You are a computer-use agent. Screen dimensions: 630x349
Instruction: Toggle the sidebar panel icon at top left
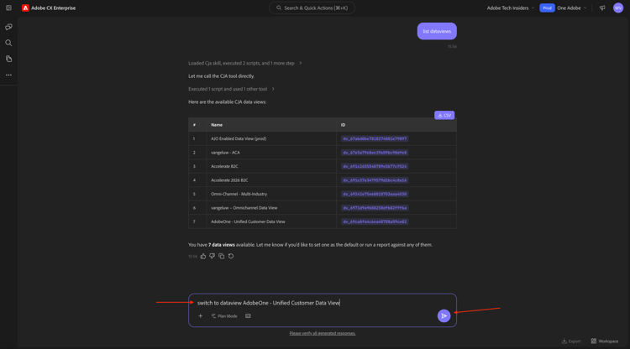[8, 8]
